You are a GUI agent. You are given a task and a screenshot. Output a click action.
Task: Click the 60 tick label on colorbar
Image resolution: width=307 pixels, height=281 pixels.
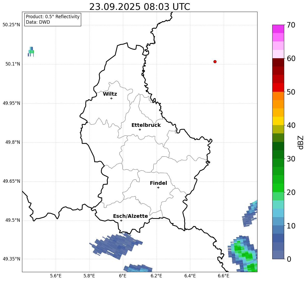point(291,58)
